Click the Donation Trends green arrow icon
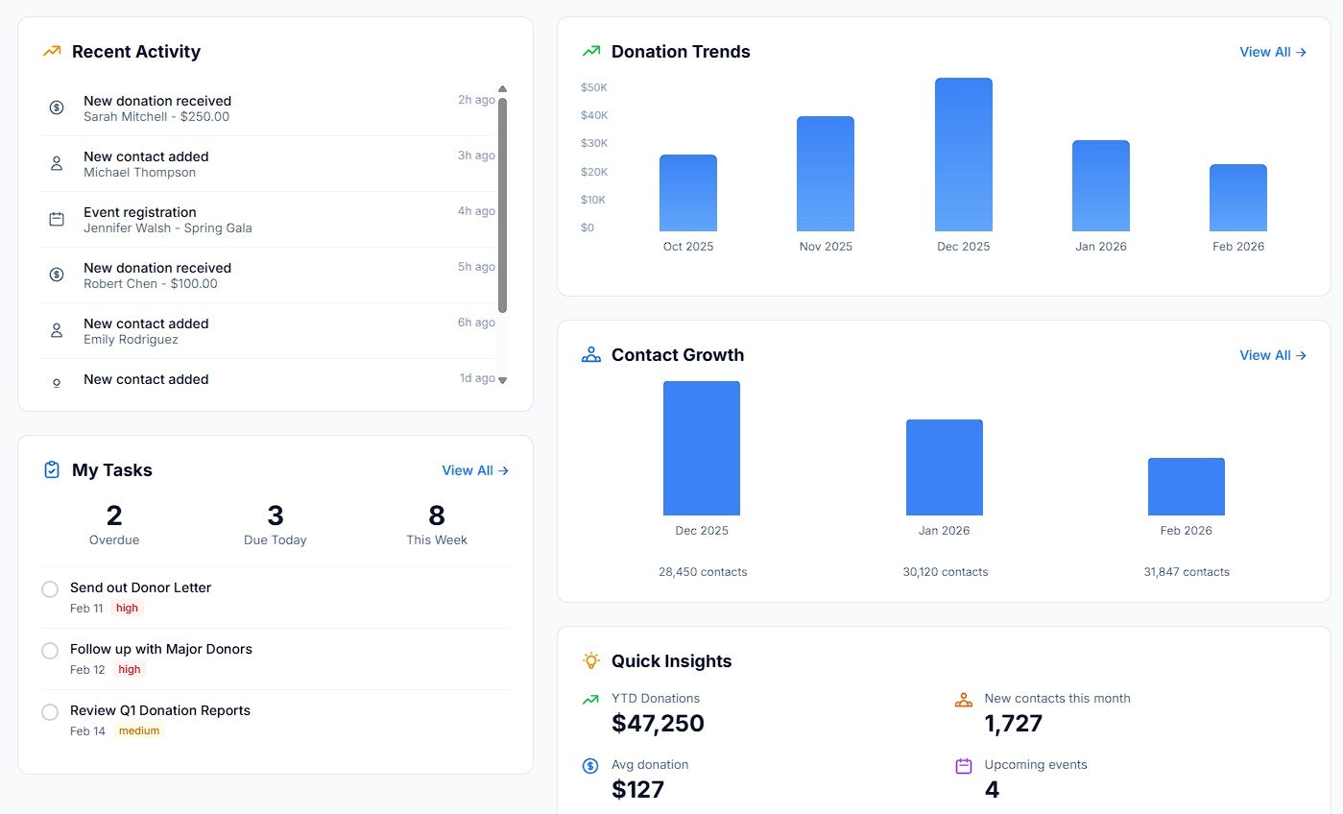This screenshot has width=1343, height=814. pyautogui.click(x=591, y=52)
